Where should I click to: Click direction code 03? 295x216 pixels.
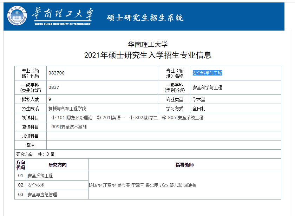(21, 195)
